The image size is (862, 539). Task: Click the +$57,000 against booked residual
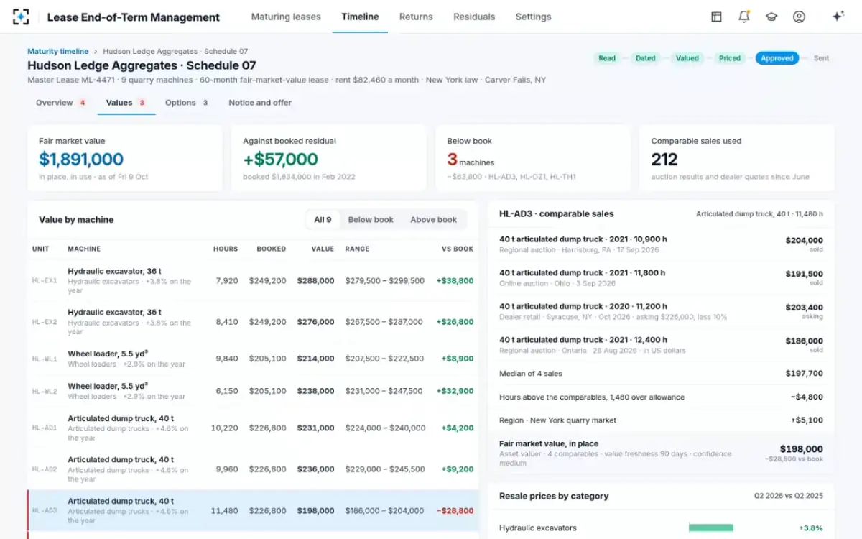280,160
